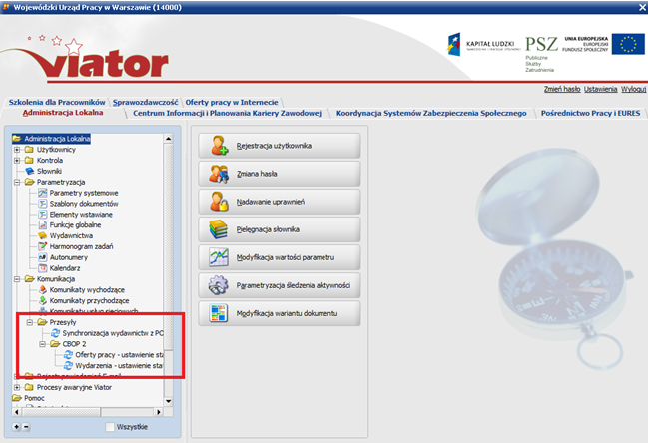The width and height of the screenshot is (648, 443).
Task: Click the plus expand-all button
Action: [16, 427]
